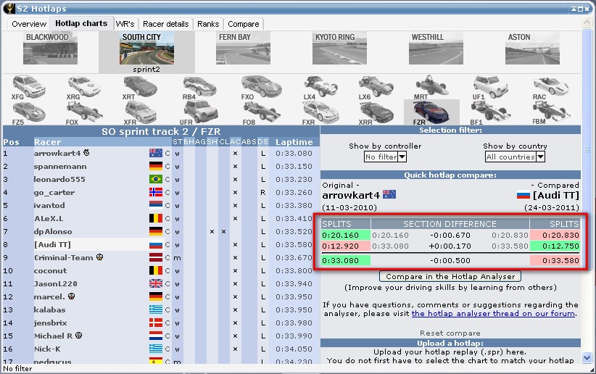The image size is (596, 374).
Task: Click the window scrollbar up arrow
Action: pyautogui.click(x=587, y=22)
